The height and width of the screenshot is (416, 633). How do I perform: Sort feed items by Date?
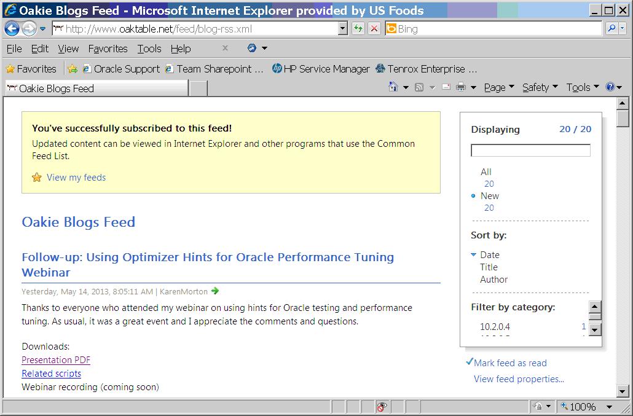pyautogui.click(x=490, y=255)
